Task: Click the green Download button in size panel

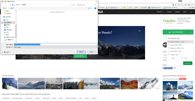Action: click(x=188, y=63)
